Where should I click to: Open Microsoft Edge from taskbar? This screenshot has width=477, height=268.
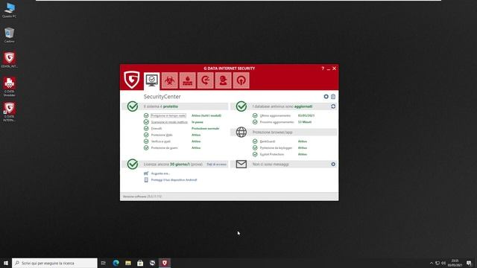(x=116, y=263)
